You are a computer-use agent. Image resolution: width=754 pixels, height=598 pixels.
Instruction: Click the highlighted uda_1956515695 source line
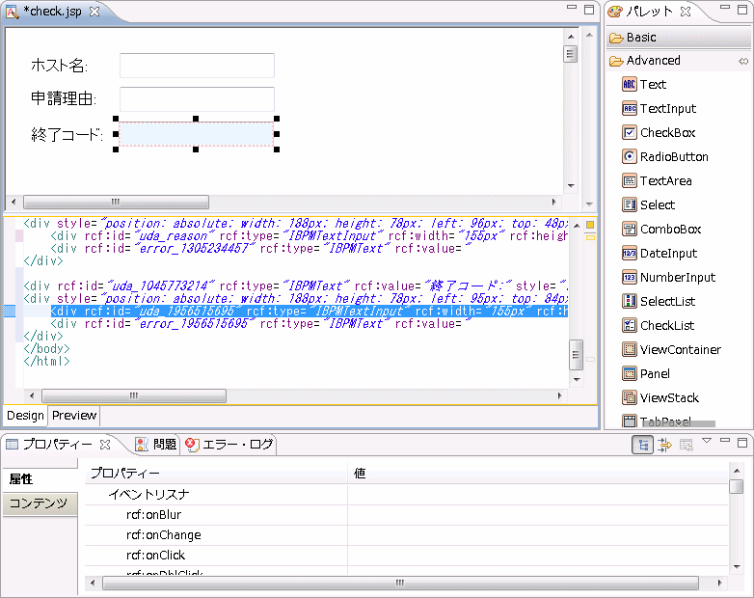tap(310, 312)
